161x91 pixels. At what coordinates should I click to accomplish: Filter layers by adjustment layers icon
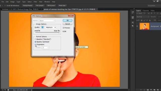(151, 13)
